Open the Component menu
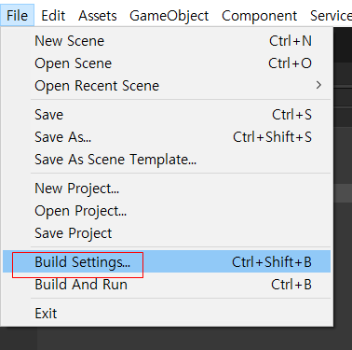 tap(259, 16)
